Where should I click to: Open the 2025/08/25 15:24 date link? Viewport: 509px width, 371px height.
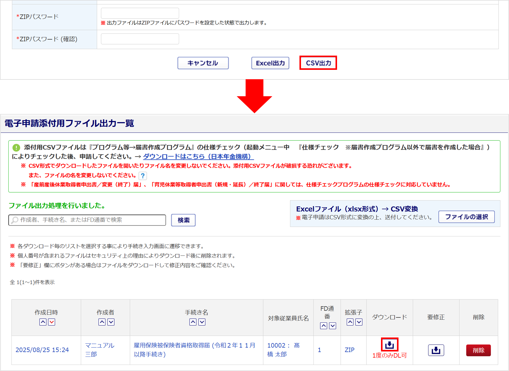(x=42, y=350)
